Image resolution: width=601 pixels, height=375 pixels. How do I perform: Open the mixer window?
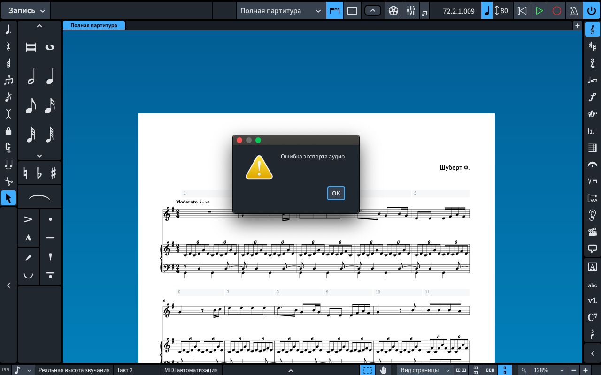[411, 10]
